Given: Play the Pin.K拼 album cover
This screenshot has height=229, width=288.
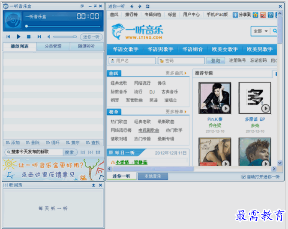Looking at the screenshot, I should 215,98.
